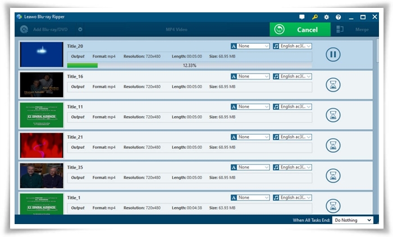Click the green progress bar of Title_20
The height and width of the screenshot is (237, 393).
click(x=82, y=66)
